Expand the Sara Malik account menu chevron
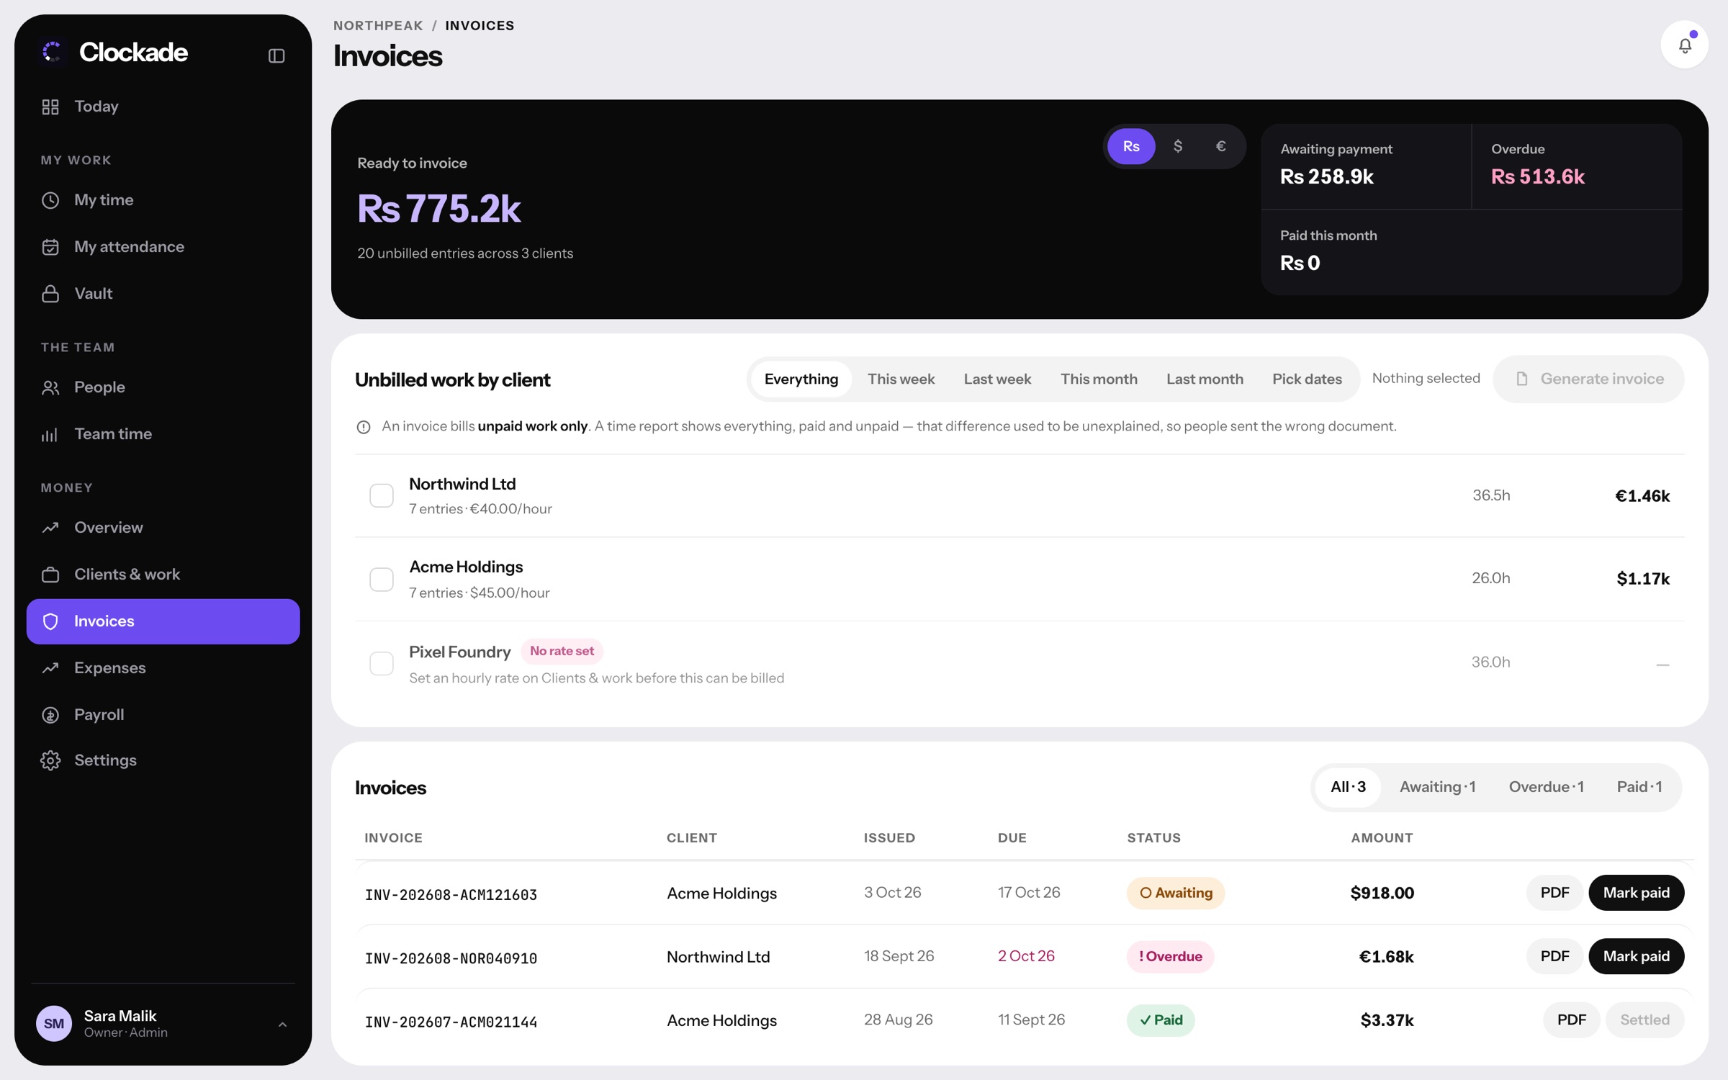1728x1080 pixels. click(x=282, y=1024)
